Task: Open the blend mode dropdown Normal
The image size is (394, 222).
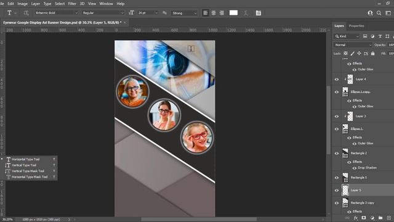Action: [353, 45]
